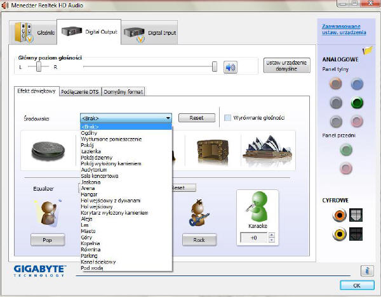
Task: Switch to the Głośniki device tab
Action: tap(33, 32)
